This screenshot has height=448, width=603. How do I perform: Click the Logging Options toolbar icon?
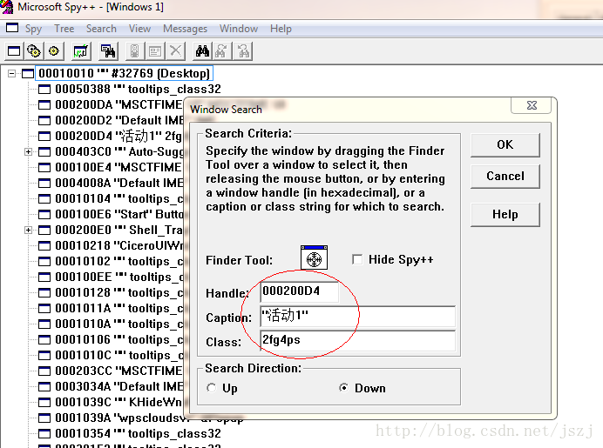click(x=155, y=51)
